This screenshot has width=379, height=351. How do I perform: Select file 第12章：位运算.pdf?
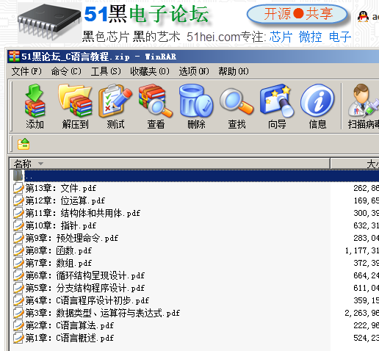(x=65, y=200)
